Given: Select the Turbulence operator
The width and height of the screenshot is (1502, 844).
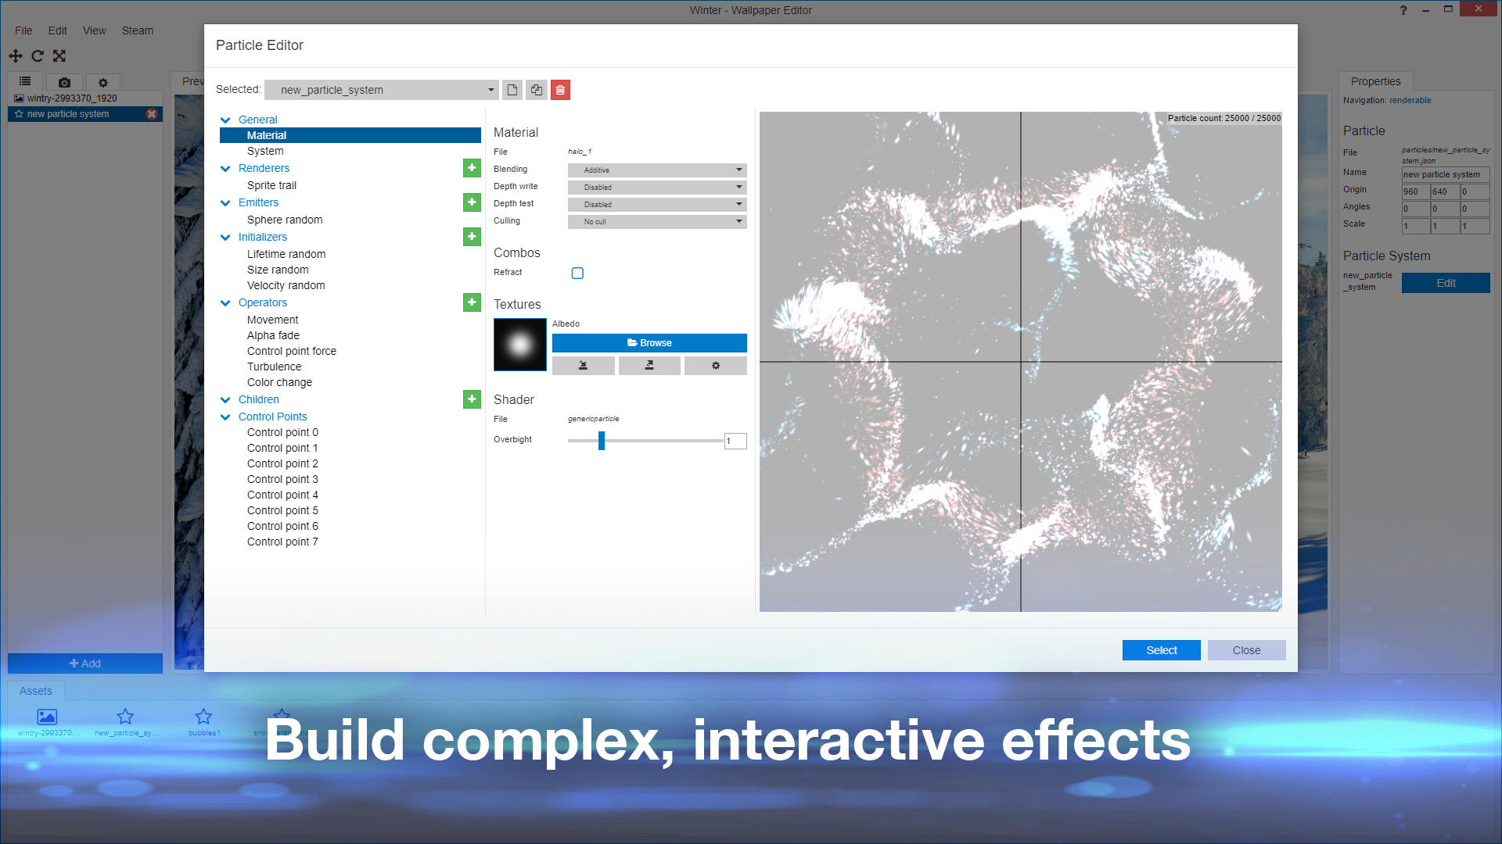Looking at the screenshot, I should coord(274,367).
